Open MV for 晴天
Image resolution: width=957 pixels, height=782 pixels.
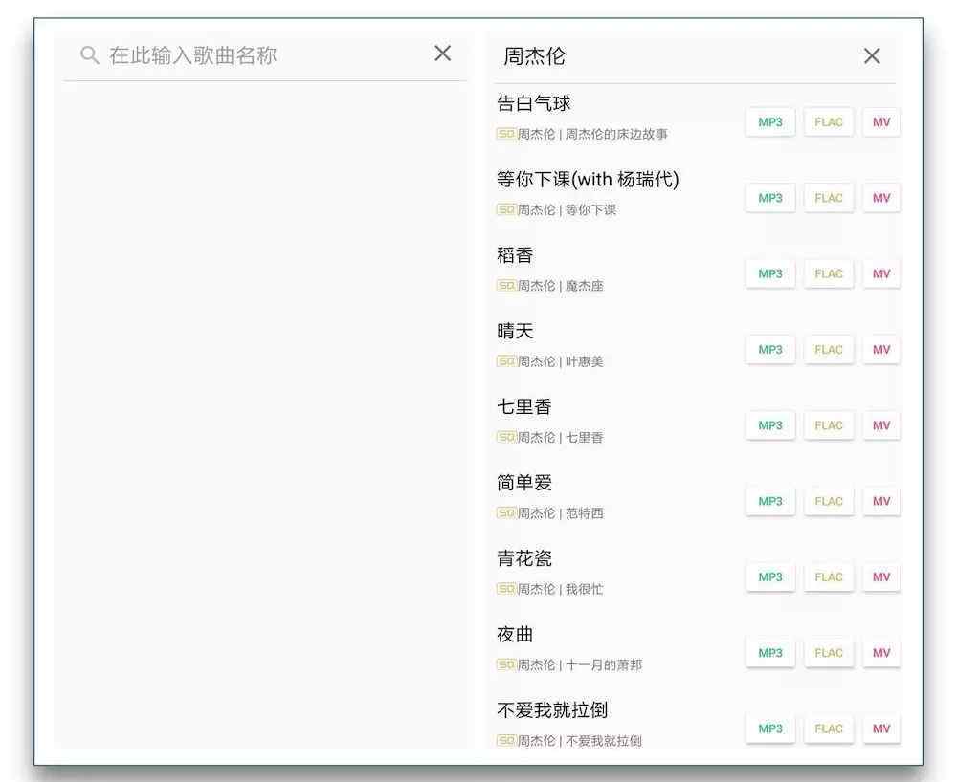point(881,349)
